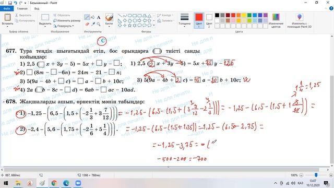Click the Select (Выделить) rectangle icon
This screenshot has width=334, height=188.
[45, 17]
